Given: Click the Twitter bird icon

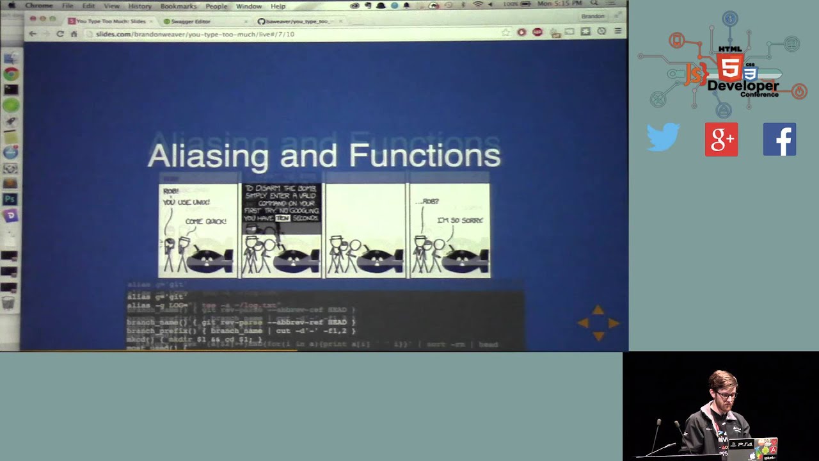Looking at the screenshot, I should click(663, 138).
